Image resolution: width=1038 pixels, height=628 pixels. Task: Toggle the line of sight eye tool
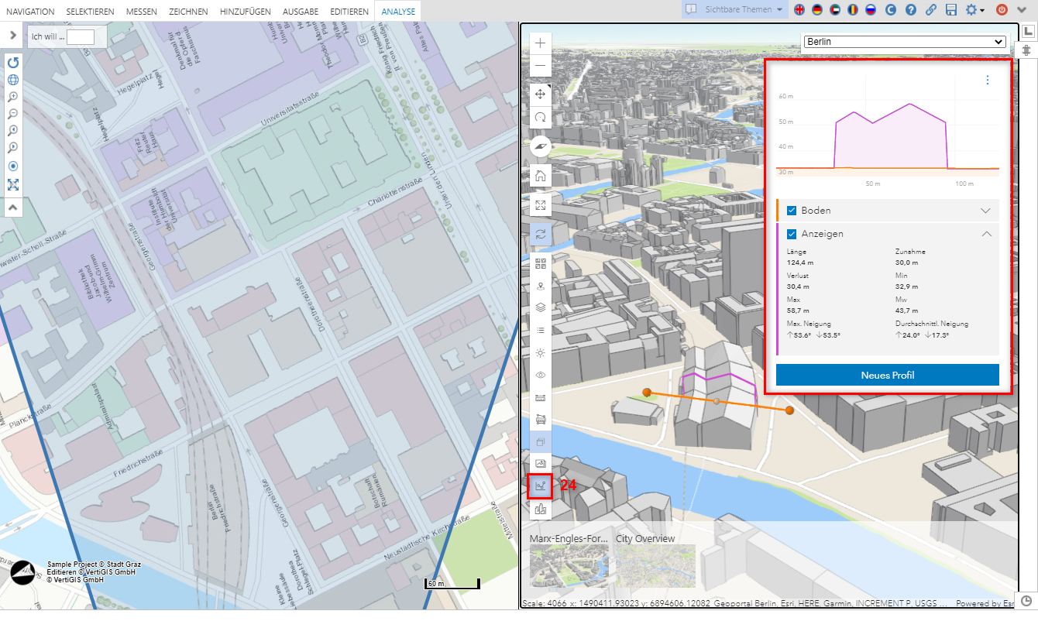540,375
